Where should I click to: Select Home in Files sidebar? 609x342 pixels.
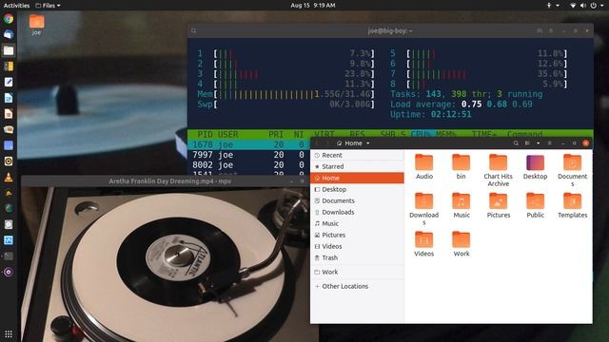357,178
